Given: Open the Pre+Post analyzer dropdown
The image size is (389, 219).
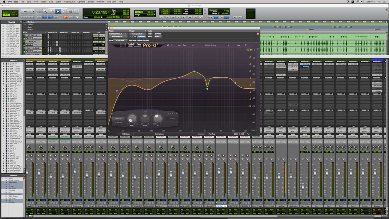Looking at the screenshot, I should (212, 134).
